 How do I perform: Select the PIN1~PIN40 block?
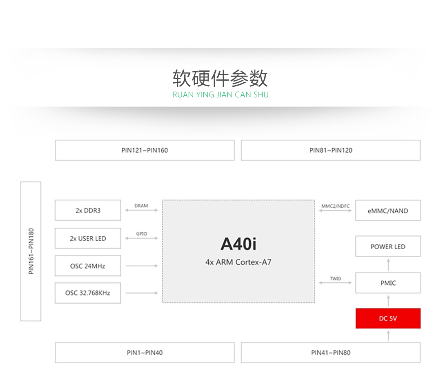pos(145,352)
